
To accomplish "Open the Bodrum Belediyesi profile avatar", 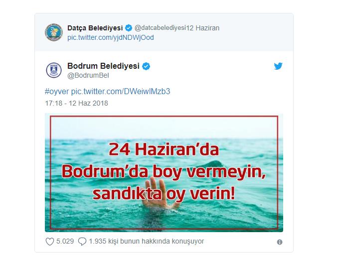I will (x=54, y=70).
